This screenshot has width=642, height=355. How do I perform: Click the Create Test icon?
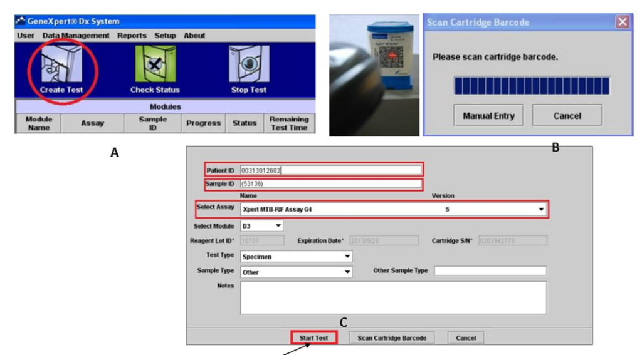(x=61, y=64)
